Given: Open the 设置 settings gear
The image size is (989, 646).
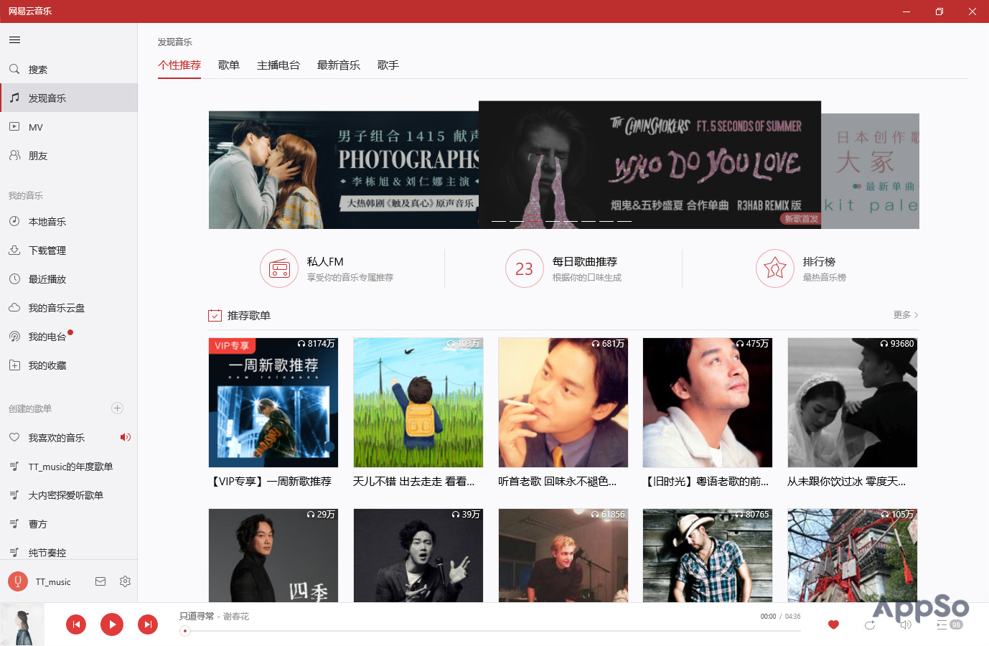Looking at the screenshot, I should (x=125, y=581).
